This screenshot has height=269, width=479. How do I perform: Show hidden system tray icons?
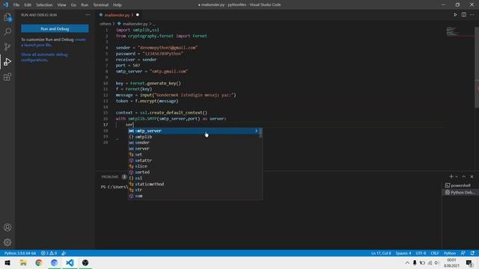coord(407,262)
